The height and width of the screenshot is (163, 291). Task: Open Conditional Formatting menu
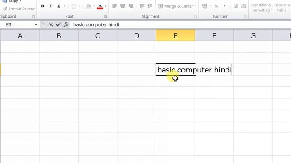[261, 8]
